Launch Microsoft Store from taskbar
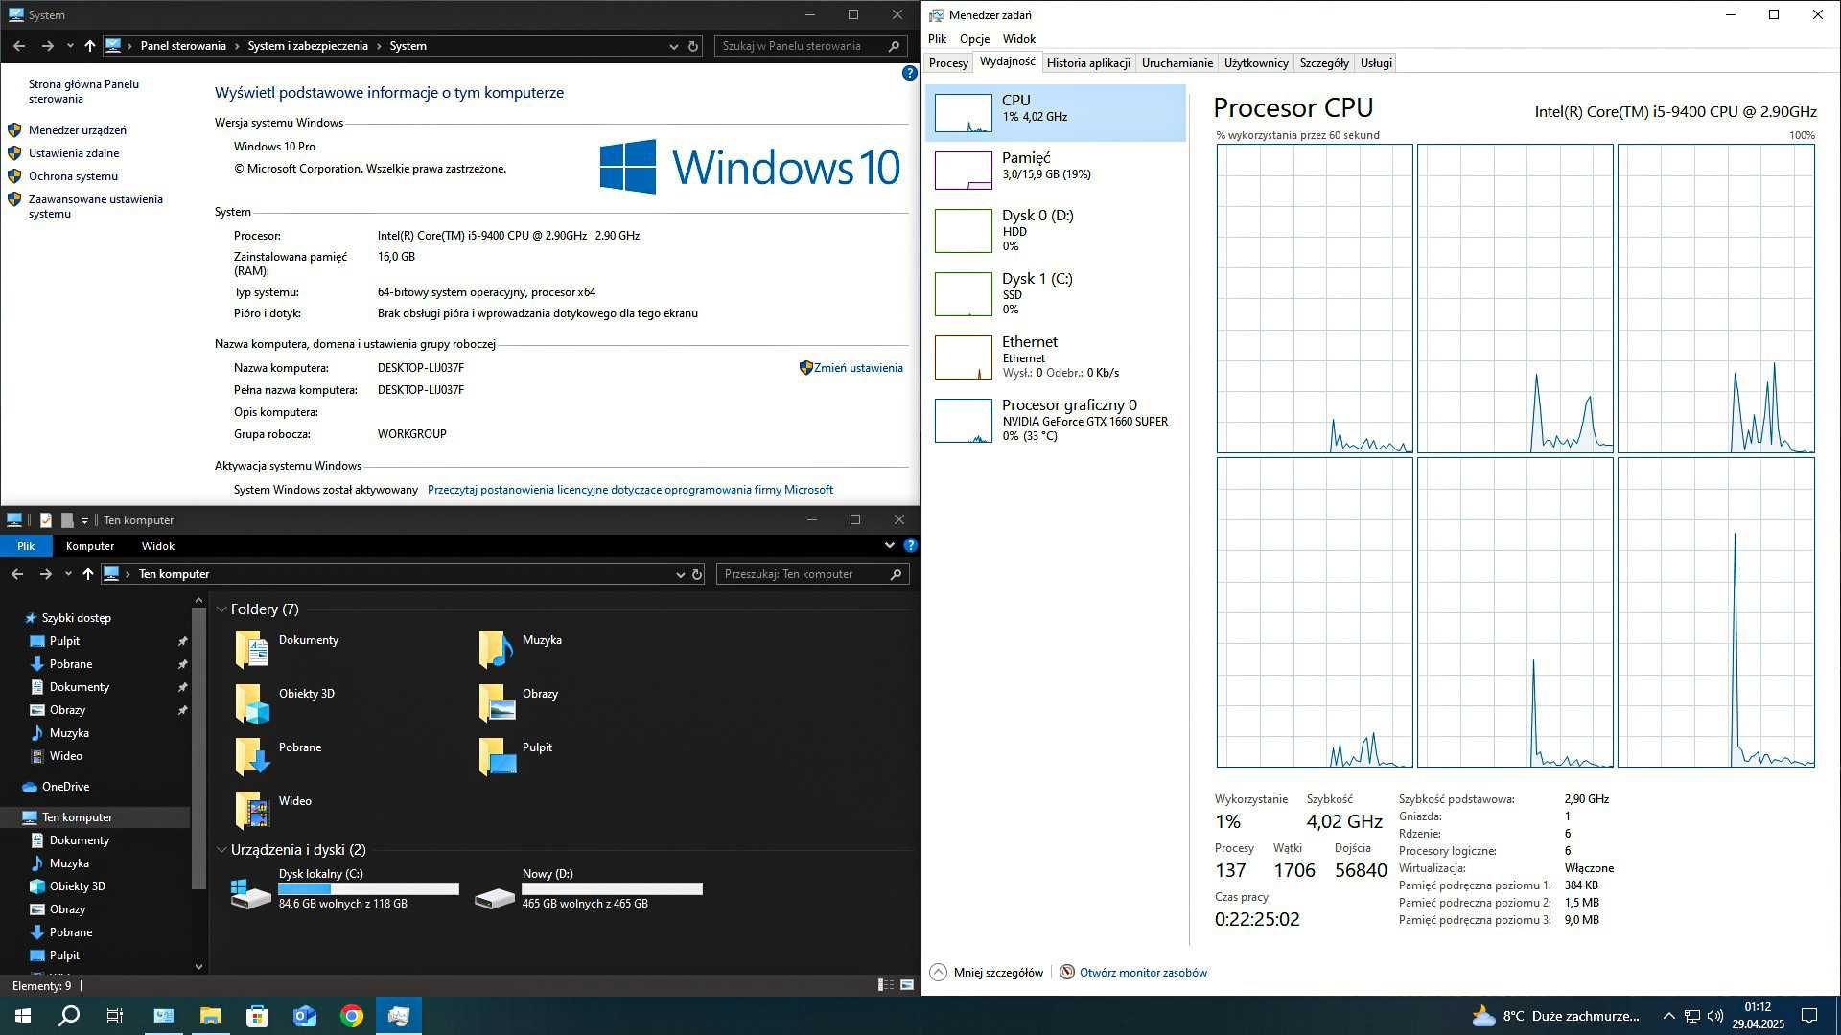 point(257,1016)
